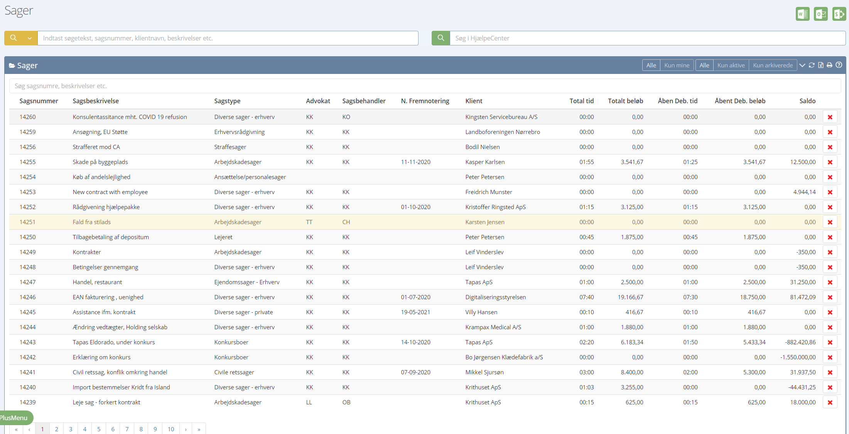Click the Søg sagsnumre search field
This screenshot has height=434, width=849.
pos(424,86)
